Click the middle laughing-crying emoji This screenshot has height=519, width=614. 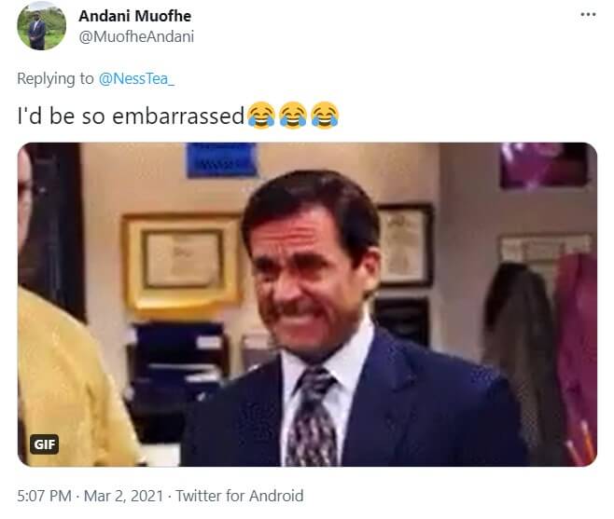293,115
